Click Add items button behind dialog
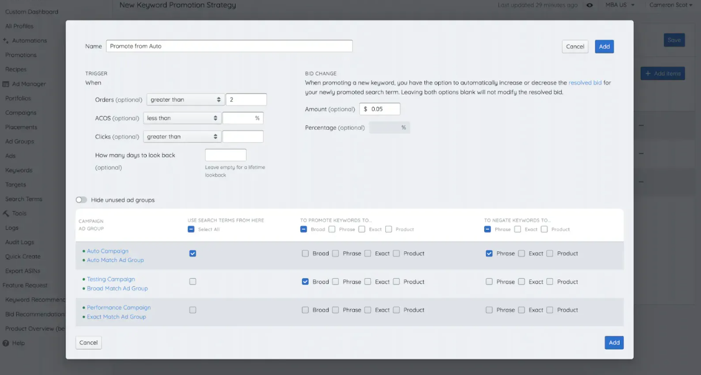 (x=662, y=73)
